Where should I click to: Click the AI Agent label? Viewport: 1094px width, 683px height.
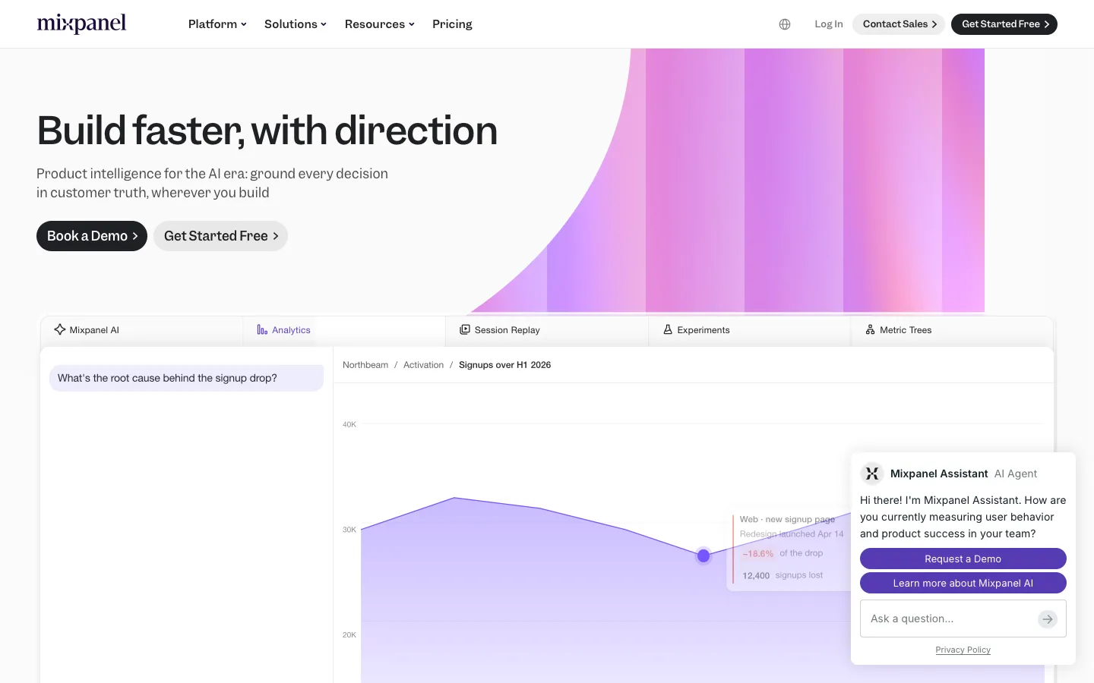coord(1016,474)
